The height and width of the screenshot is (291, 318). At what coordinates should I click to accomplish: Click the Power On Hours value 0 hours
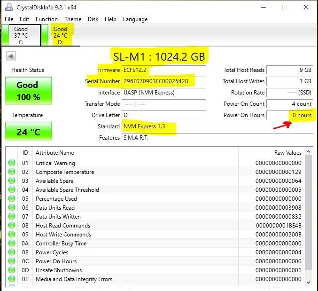tap(290, 115)
